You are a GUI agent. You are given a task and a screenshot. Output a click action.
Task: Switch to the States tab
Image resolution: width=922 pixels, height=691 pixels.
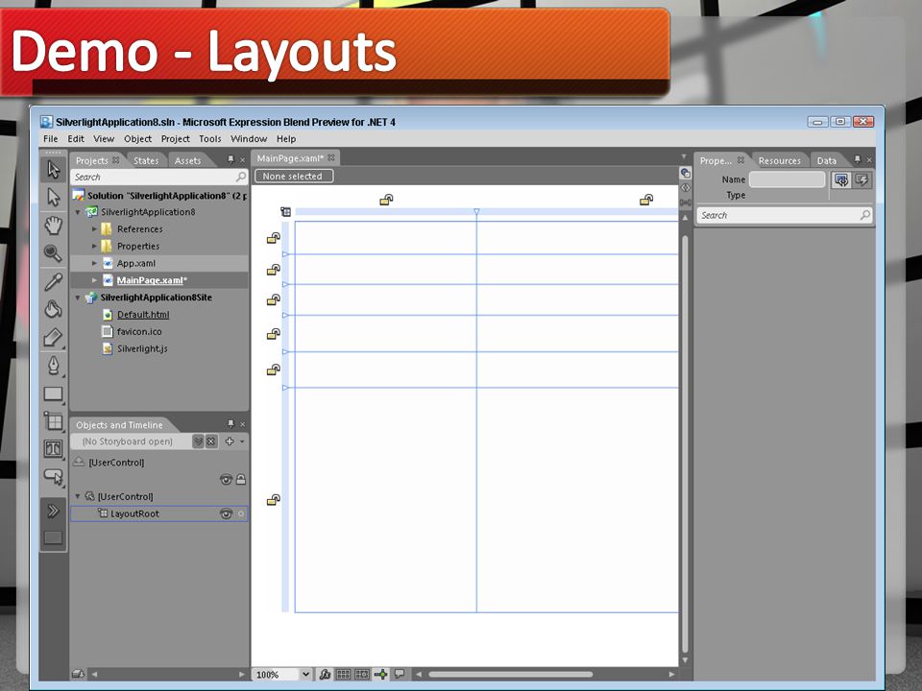pyautogui.click(x=146, y=160)
